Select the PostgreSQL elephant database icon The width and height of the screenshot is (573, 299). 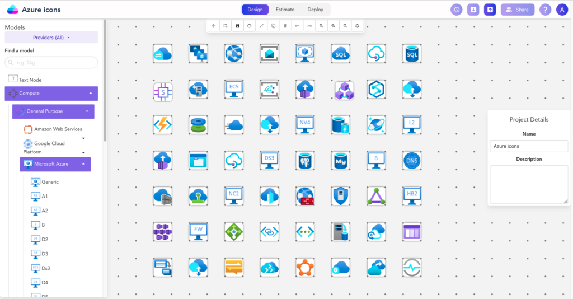point(305,161)
